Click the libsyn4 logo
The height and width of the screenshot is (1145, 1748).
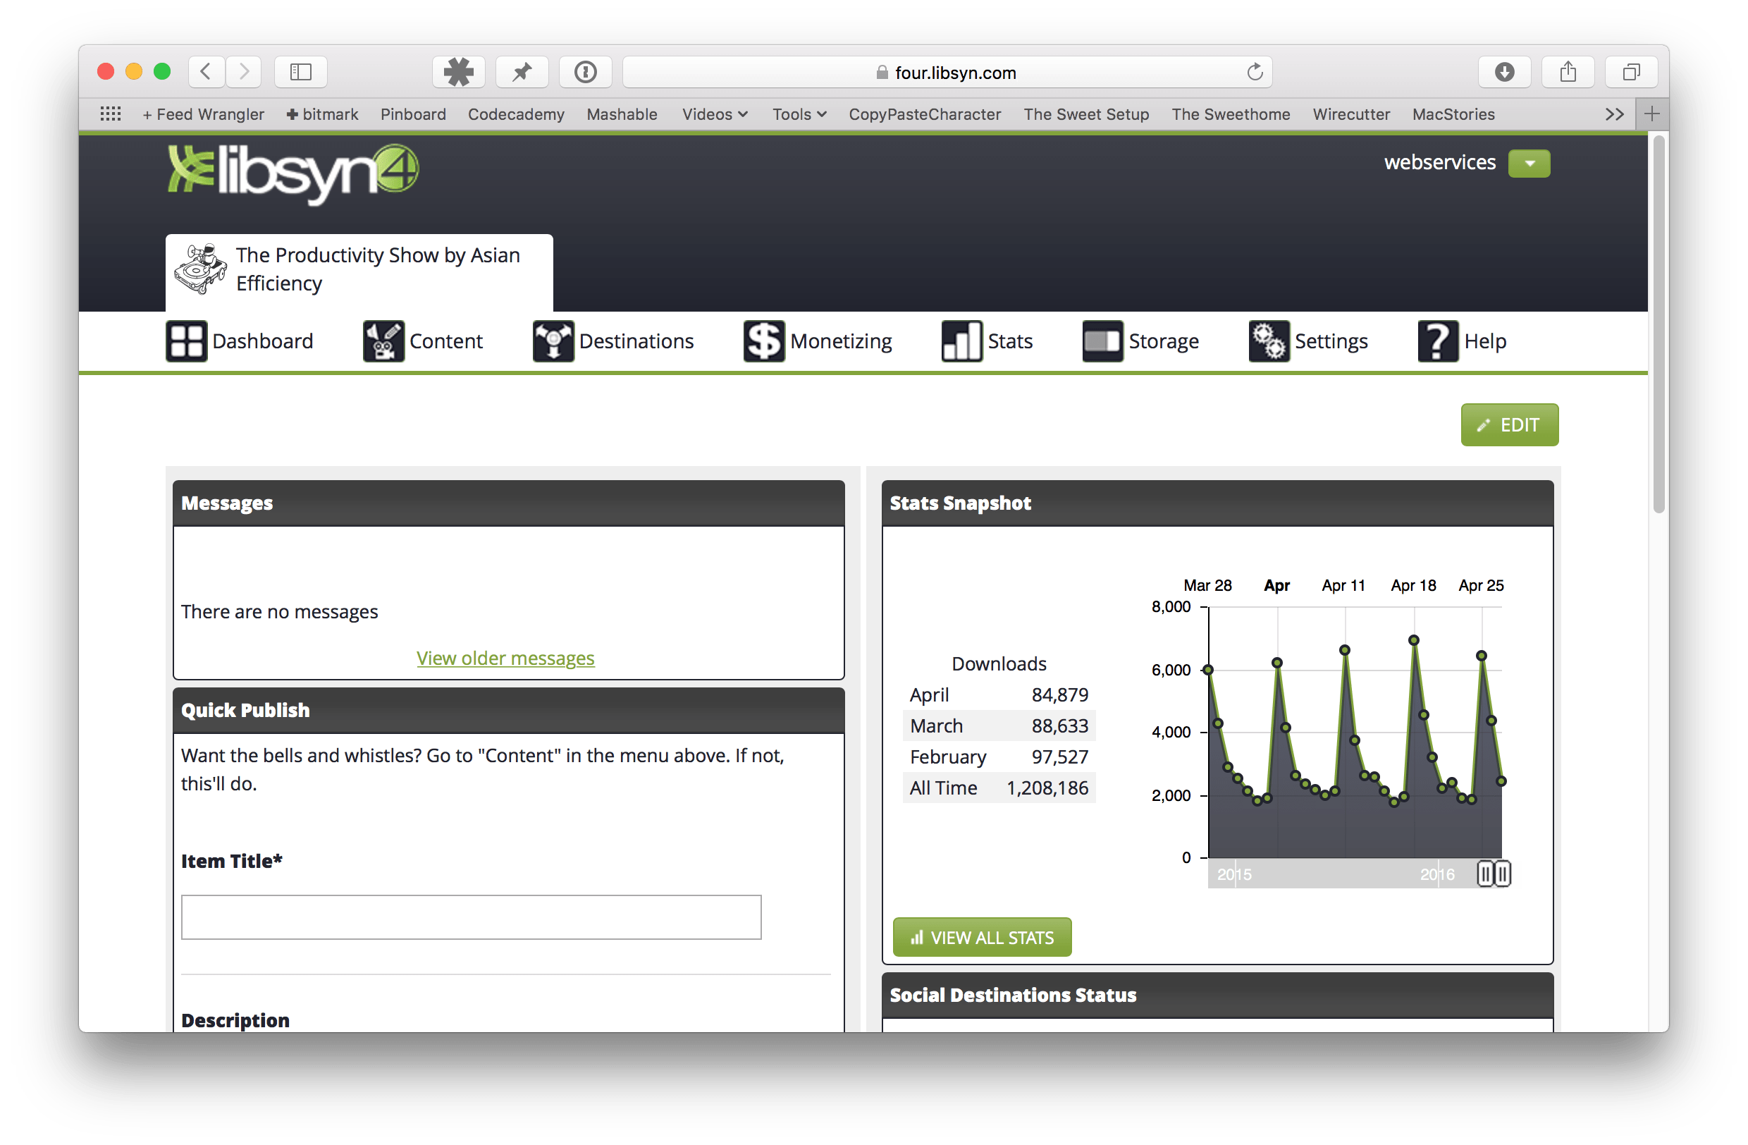[293, 173]
